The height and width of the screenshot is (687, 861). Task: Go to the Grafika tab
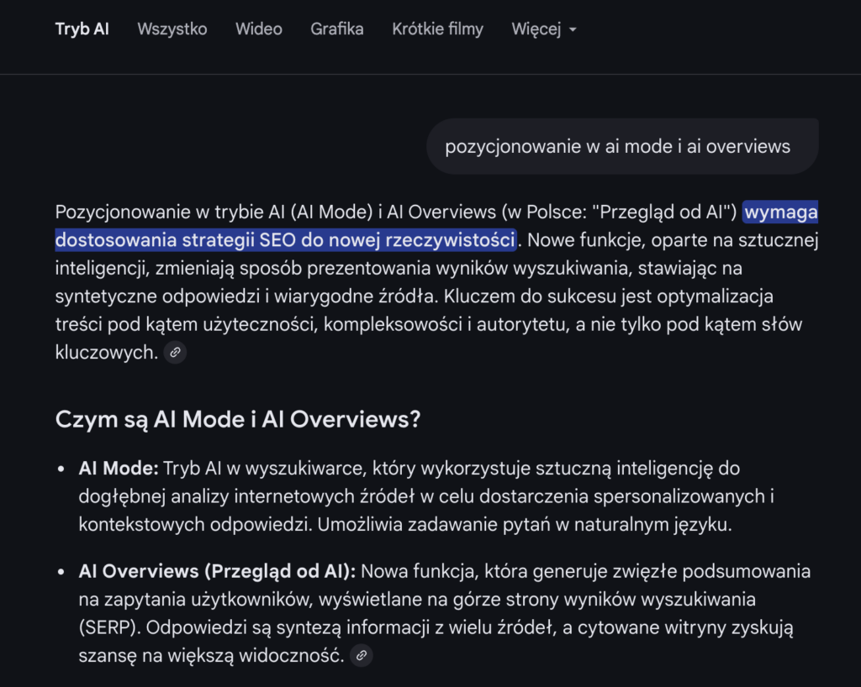coord(336,29)
